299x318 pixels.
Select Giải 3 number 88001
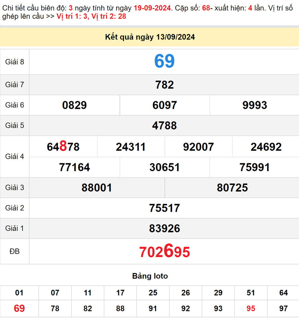[x=97, y=188]
